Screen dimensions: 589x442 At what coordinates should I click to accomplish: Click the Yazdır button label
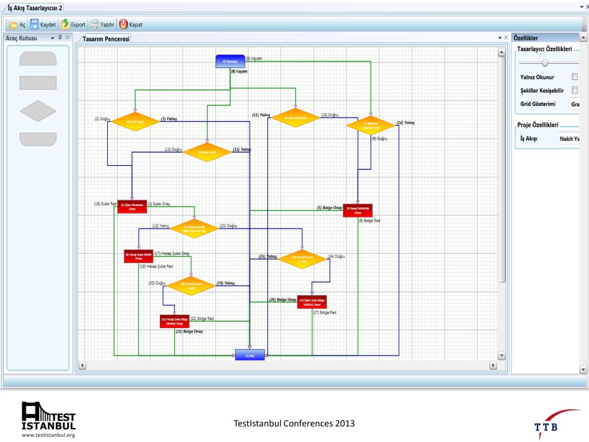(x=107, y=24)
